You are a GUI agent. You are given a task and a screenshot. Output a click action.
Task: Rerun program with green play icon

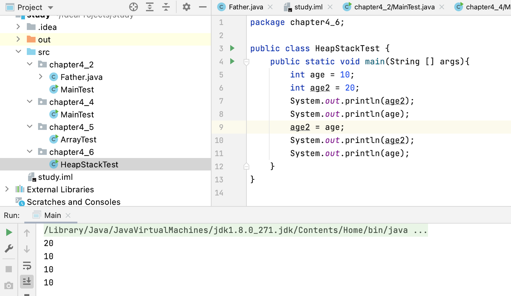pos(9,232)
